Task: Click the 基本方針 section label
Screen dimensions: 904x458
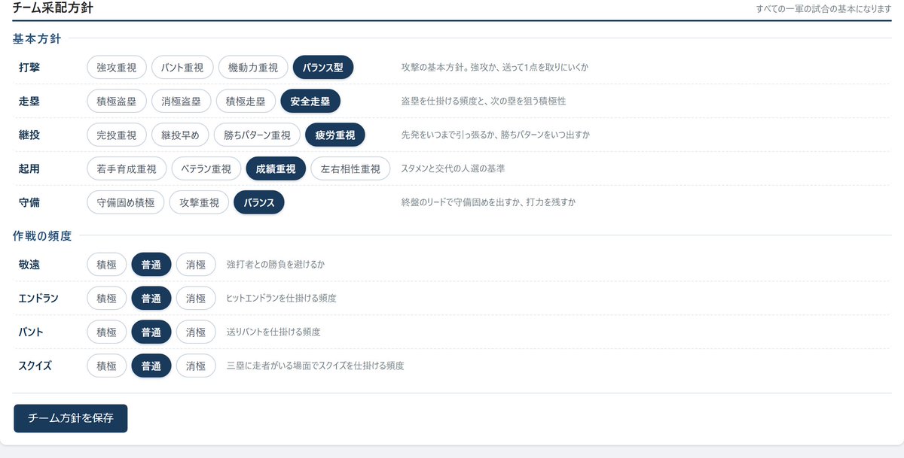Action: [x=37, y=38]
